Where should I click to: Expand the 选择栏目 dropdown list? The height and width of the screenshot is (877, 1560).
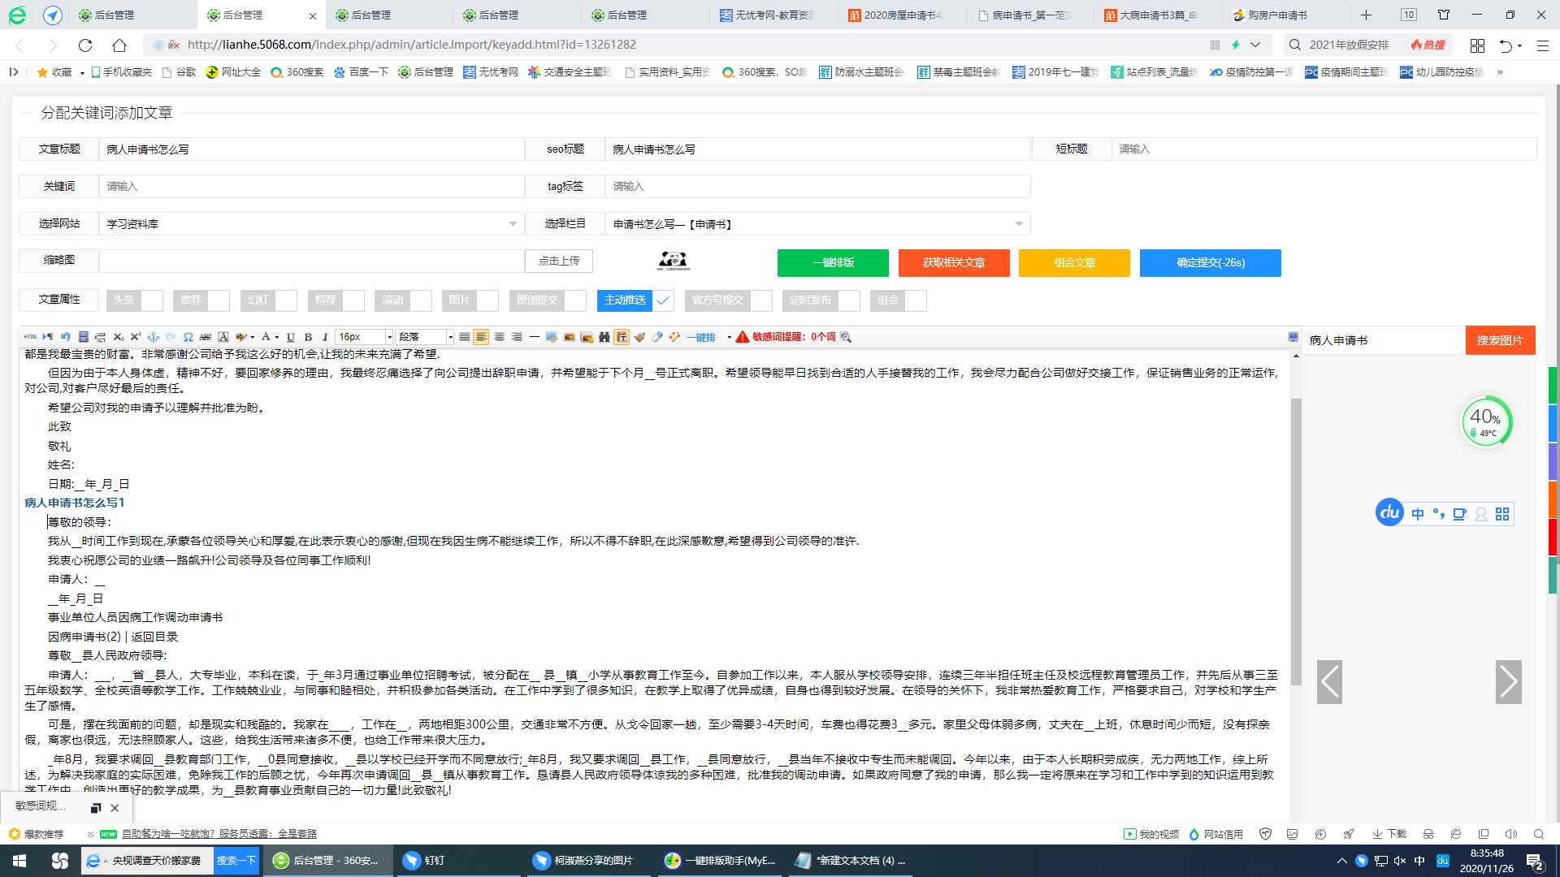pyautogui.click(x=817, y=224)
